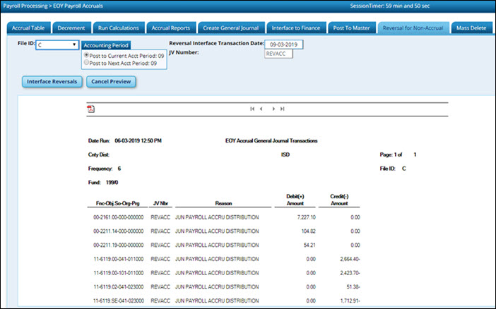Open the File ID dropdown
This screenshot has width=496, height=309.
pyautogui.click(x=57, y=44)
